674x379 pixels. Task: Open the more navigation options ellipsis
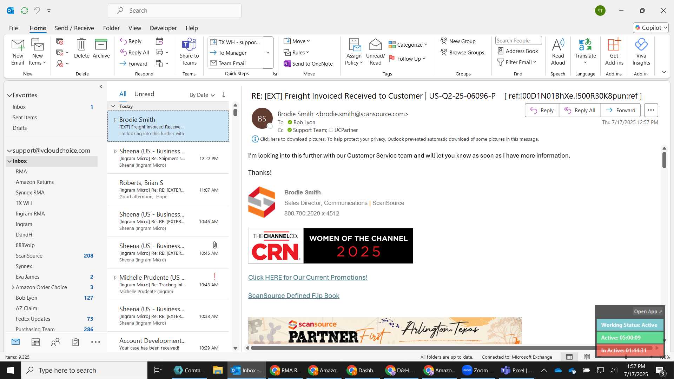[95, 342]
